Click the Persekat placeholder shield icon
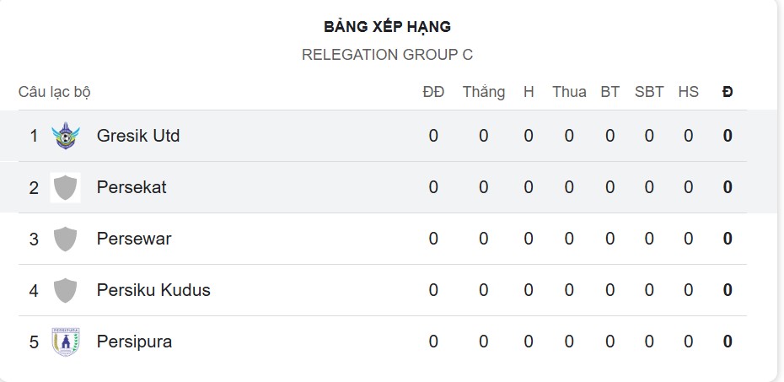784x382 pixels. pos(65,187)
